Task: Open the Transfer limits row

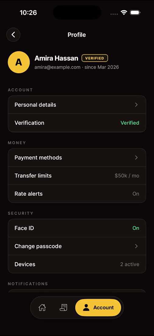Action: (77, 176)
